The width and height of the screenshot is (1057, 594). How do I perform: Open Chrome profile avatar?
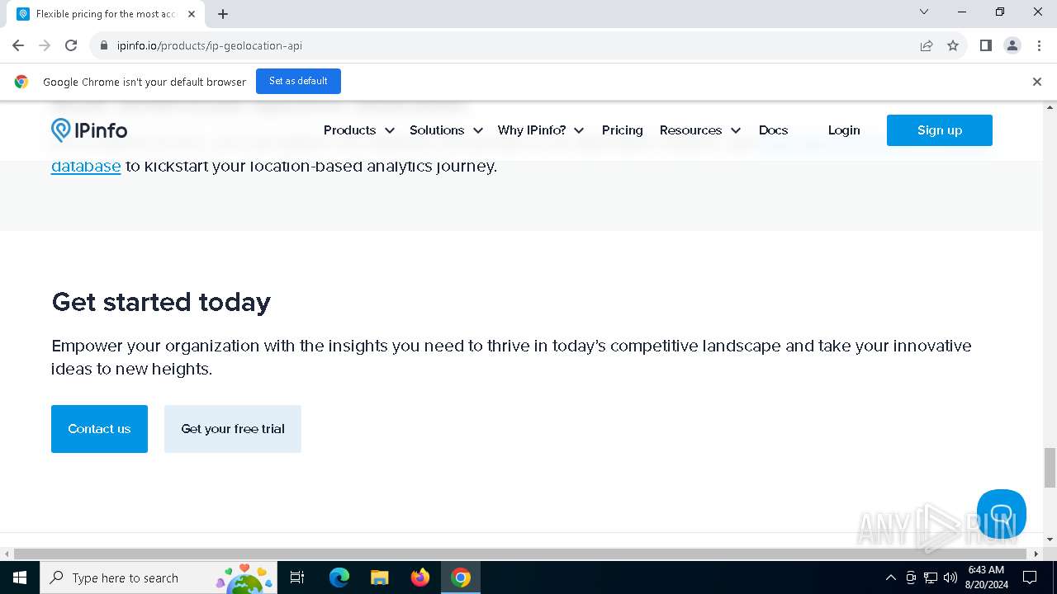(1012, 45)
